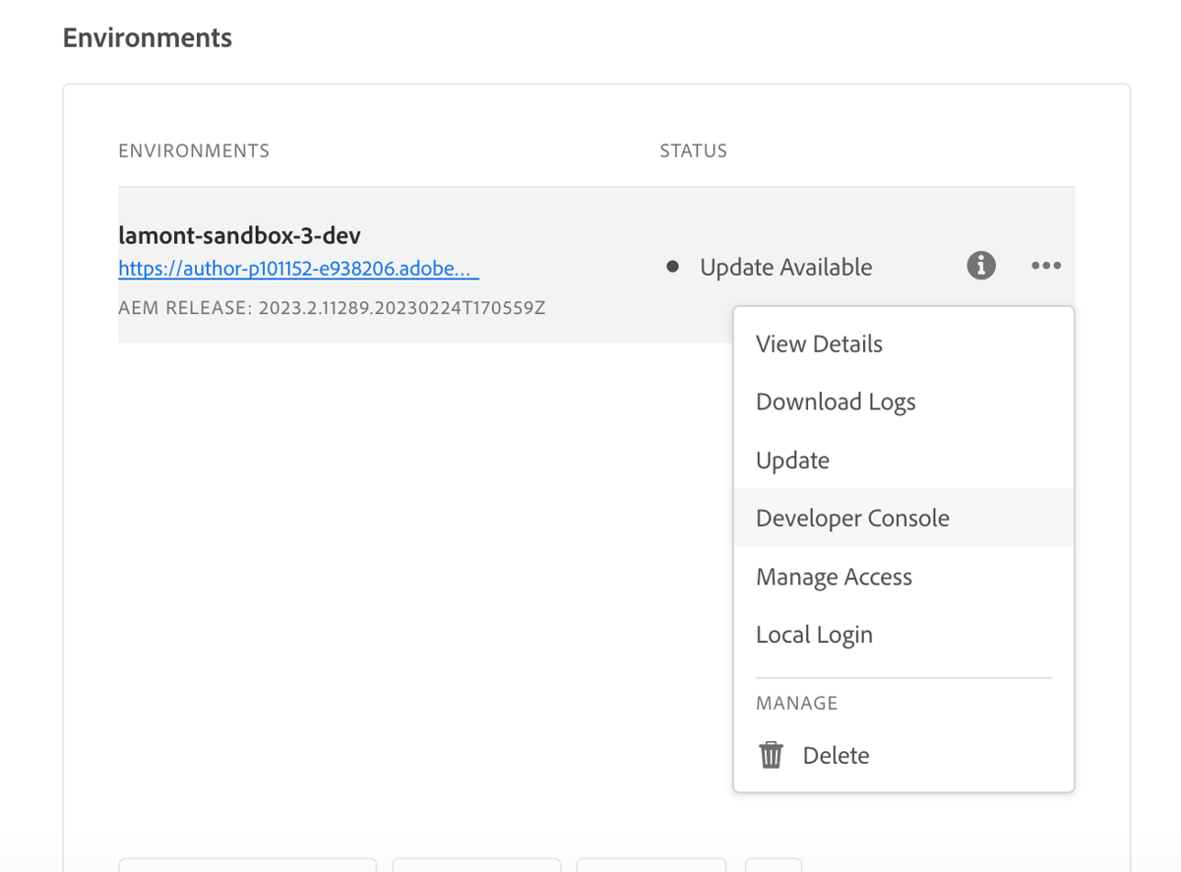Delete the lamont-sandbox-3-dev environment

[836, 754]
